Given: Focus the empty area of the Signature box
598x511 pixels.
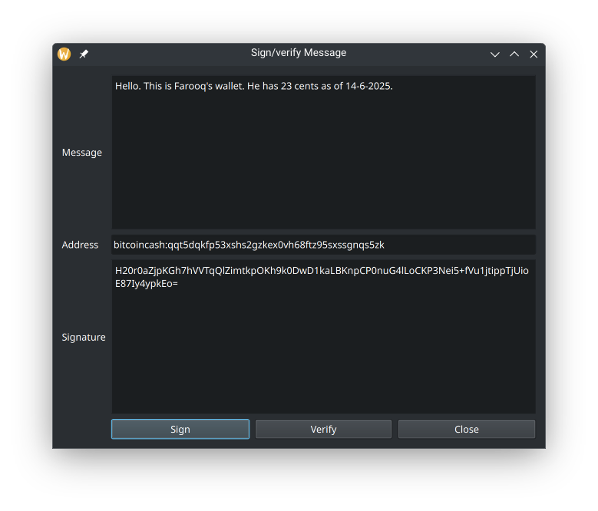Looking at the screenshot, I should click(323, 351).
